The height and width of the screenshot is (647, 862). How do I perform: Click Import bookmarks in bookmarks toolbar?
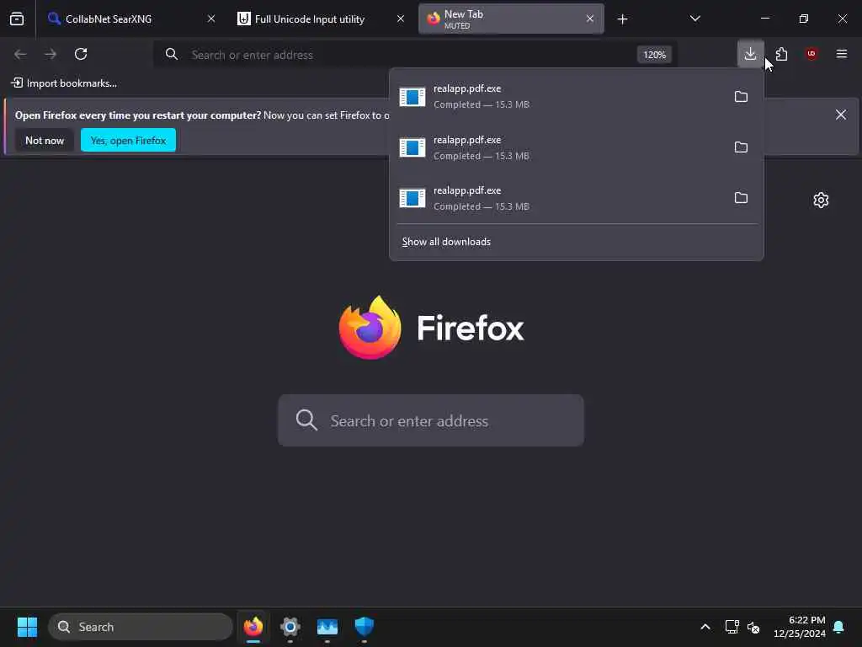click(64, 83)
